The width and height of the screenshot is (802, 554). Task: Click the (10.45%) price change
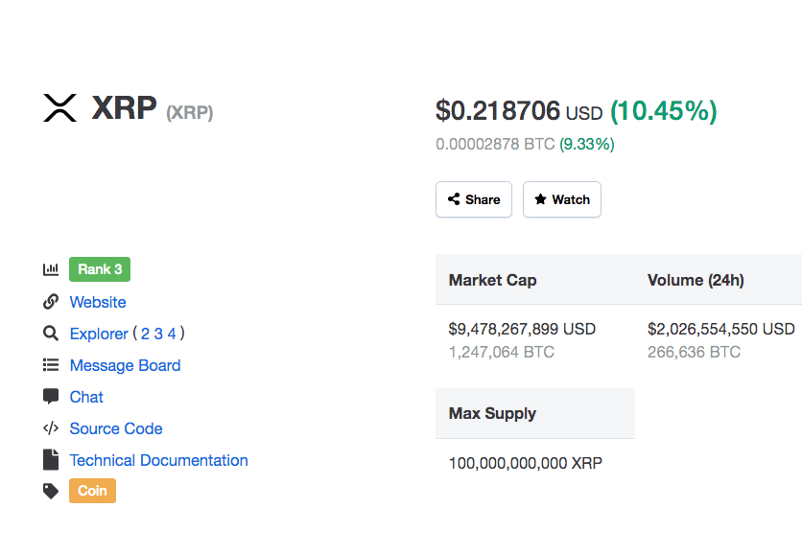point(664,111)
